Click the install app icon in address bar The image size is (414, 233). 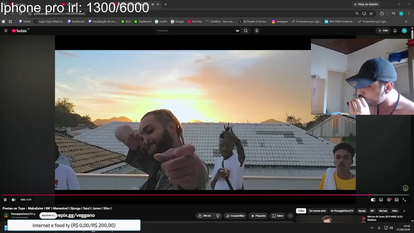click(364, 14)
